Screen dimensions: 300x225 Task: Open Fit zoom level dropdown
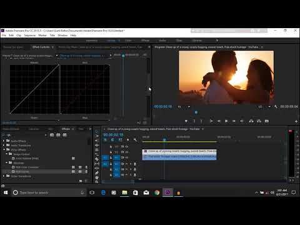[184, 107]
